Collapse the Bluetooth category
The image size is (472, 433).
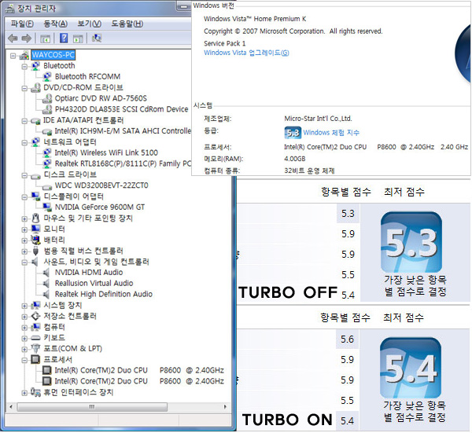(24, 67)
